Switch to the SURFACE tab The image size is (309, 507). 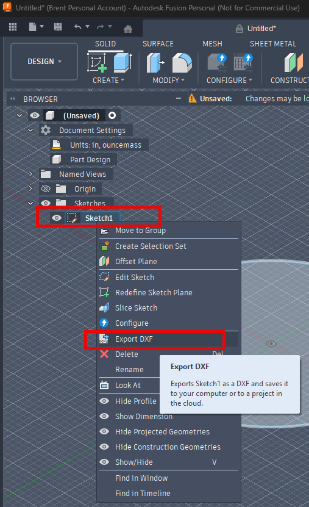[x=158, y=44]
